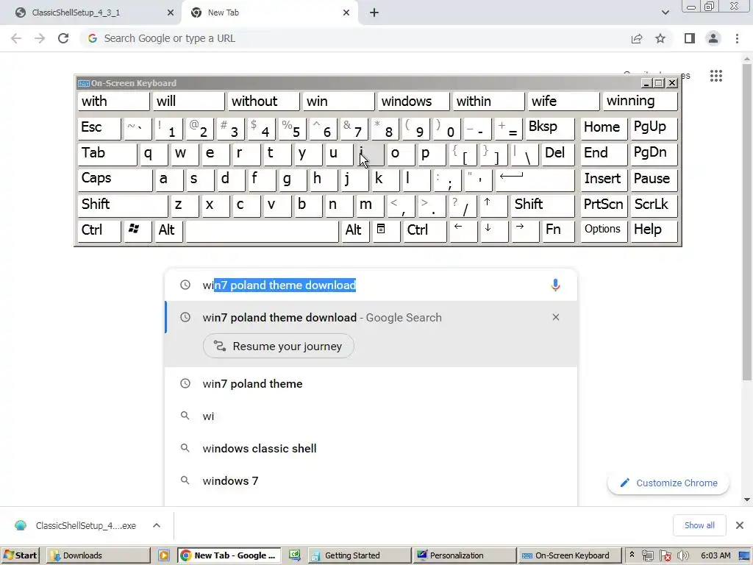
Task: Expand the ClassicShellSetup download options arrow
Action: pos(157,525)
